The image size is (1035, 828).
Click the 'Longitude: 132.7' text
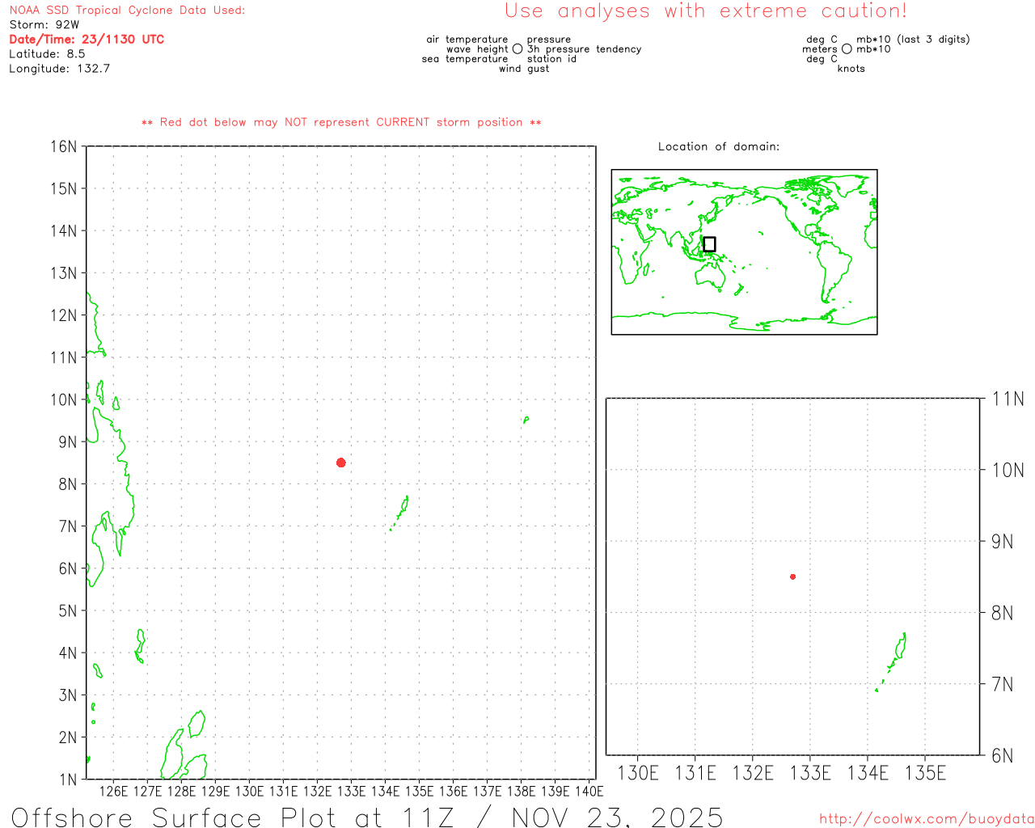(x=59, y=69)
